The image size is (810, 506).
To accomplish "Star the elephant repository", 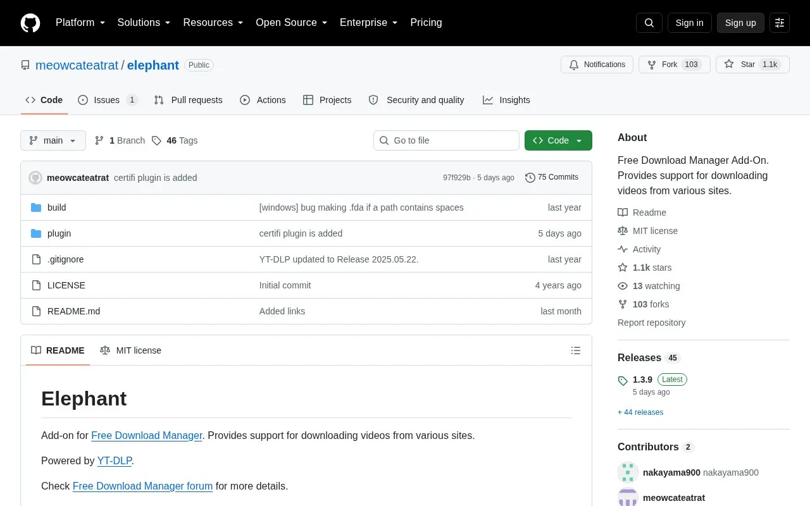I will click(x=752, y=65).
